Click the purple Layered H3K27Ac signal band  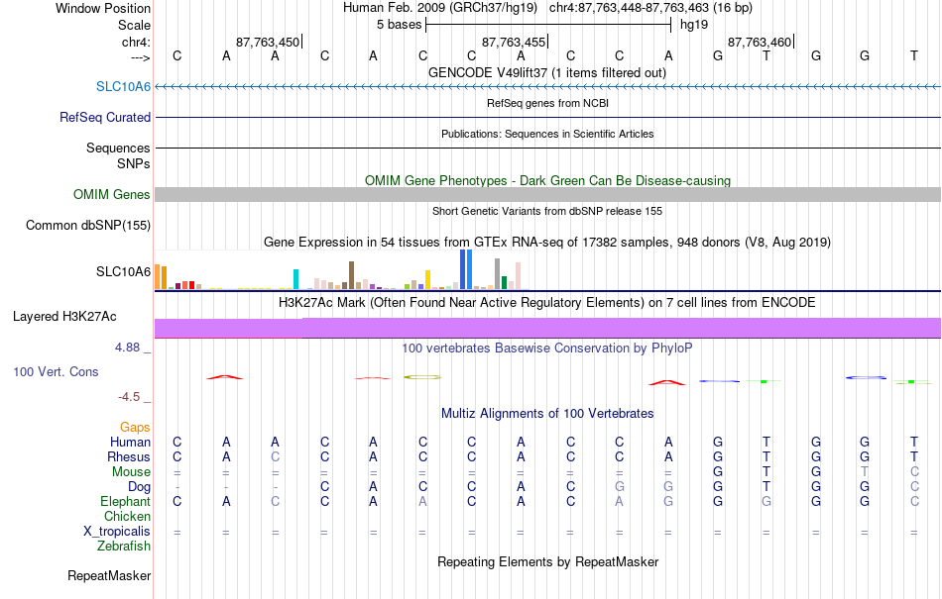coord(547,328)
